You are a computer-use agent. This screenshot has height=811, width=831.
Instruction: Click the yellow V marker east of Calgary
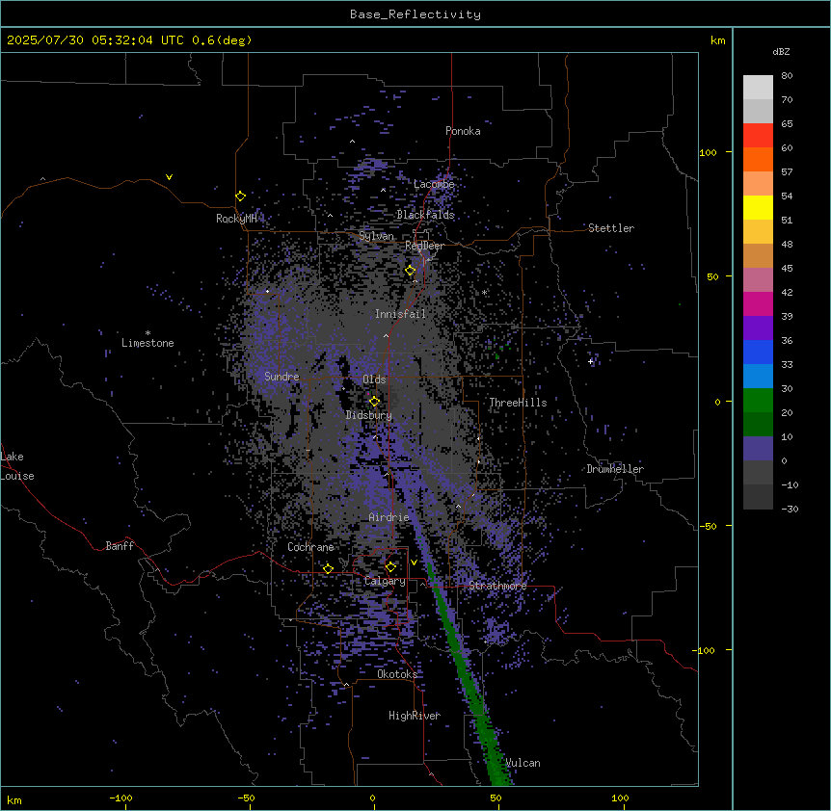pyautogui.click(x=414, y=562)
